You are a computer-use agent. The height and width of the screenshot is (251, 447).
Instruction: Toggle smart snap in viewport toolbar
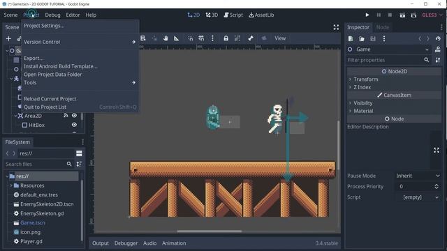(190, 38)
